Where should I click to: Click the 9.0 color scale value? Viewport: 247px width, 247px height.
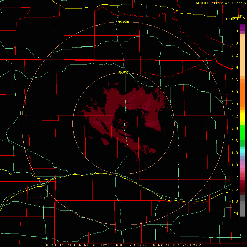[x=235, y=43]
